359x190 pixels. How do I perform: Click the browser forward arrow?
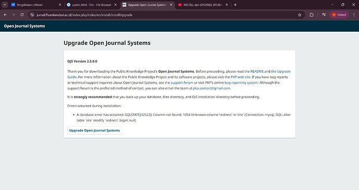pyautogui.click(x=14, y=15)
